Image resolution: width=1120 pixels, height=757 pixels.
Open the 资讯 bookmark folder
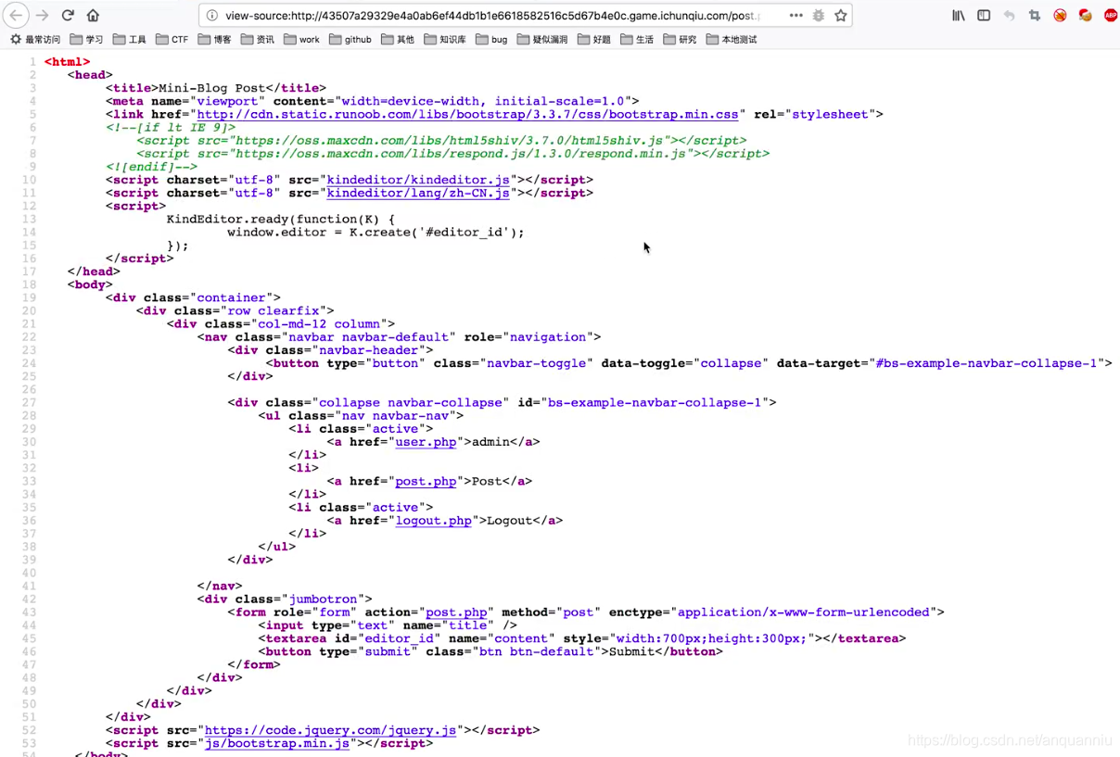tap(258, 39)
